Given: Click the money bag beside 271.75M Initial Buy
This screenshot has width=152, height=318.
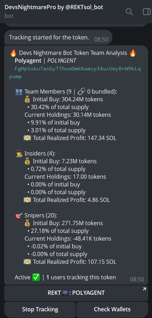Looking at the screenshot, I should tap(27, 223).
